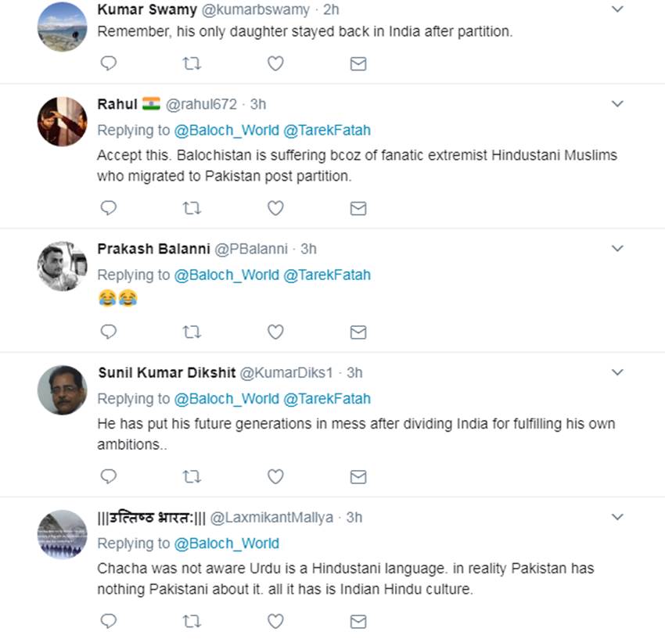
Task: Like Rahul's tweet about Balochistan
Action: point(275,208)
